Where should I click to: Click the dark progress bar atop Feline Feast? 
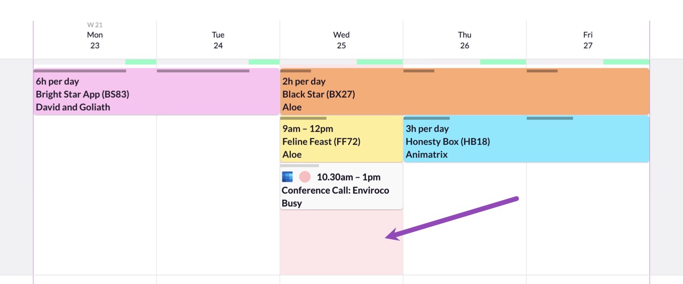click(x=304, y=118)
